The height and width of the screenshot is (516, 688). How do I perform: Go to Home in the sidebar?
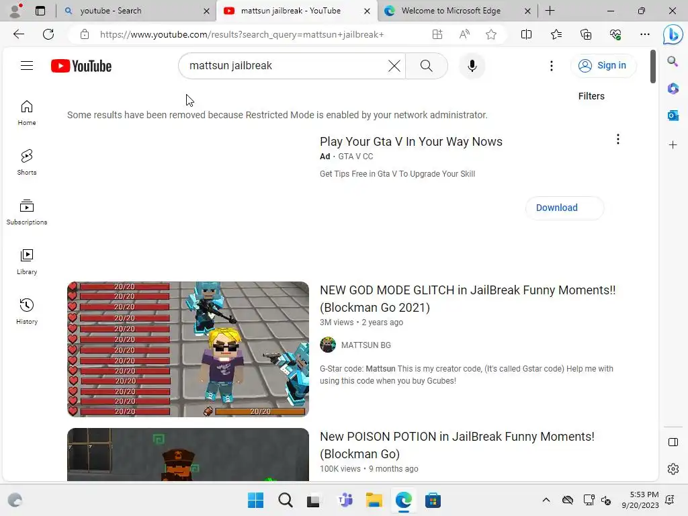(27, 113)
